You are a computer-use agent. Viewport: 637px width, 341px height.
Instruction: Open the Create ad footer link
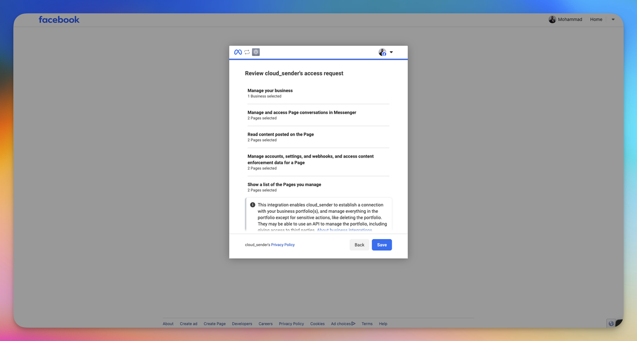click(189, 324)
